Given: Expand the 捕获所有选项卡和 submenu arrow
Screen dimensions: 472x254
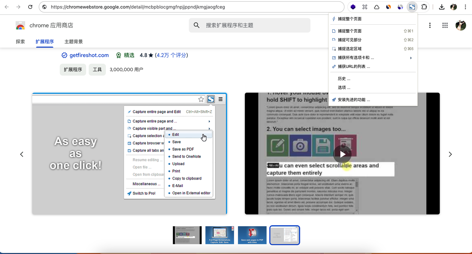Looking at the screenshot, I should click(411, 57).
